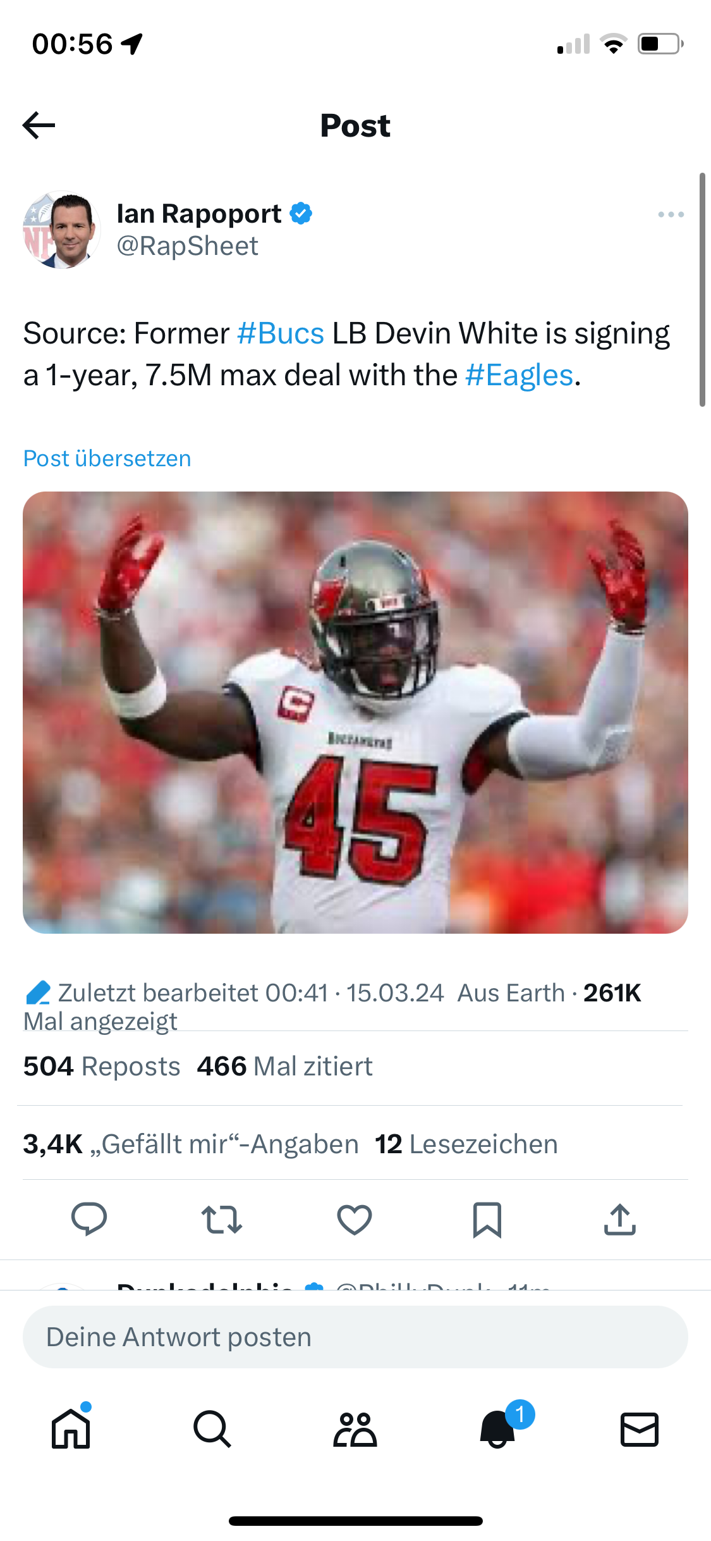Tap the repost arrows icon
Image resolution: width=711 pixels, height=1541 pixels.
[222, 1219]
